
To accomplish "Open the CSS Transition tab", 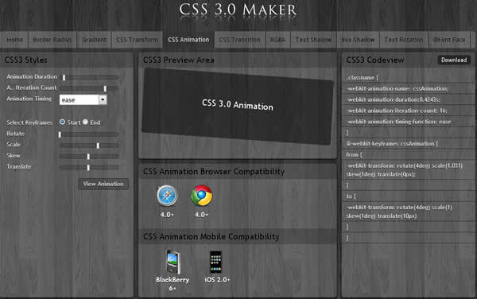I will tap(240, 40).
